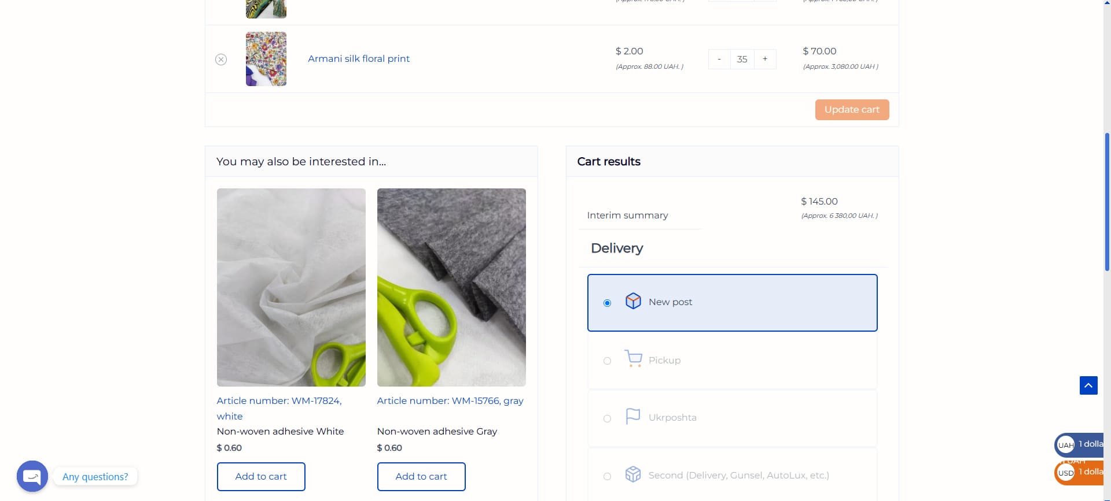The height and width of the screenshot is (501, 1111).
Task: Add Non-woven adhesive White to cart
Action: 261,477
